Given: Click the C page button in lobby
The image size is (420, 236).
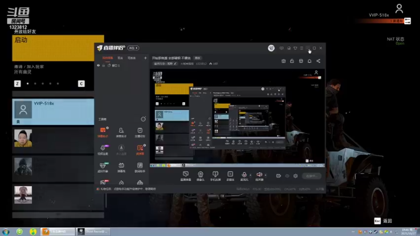Looking at the screenshot, I should 81,83.
